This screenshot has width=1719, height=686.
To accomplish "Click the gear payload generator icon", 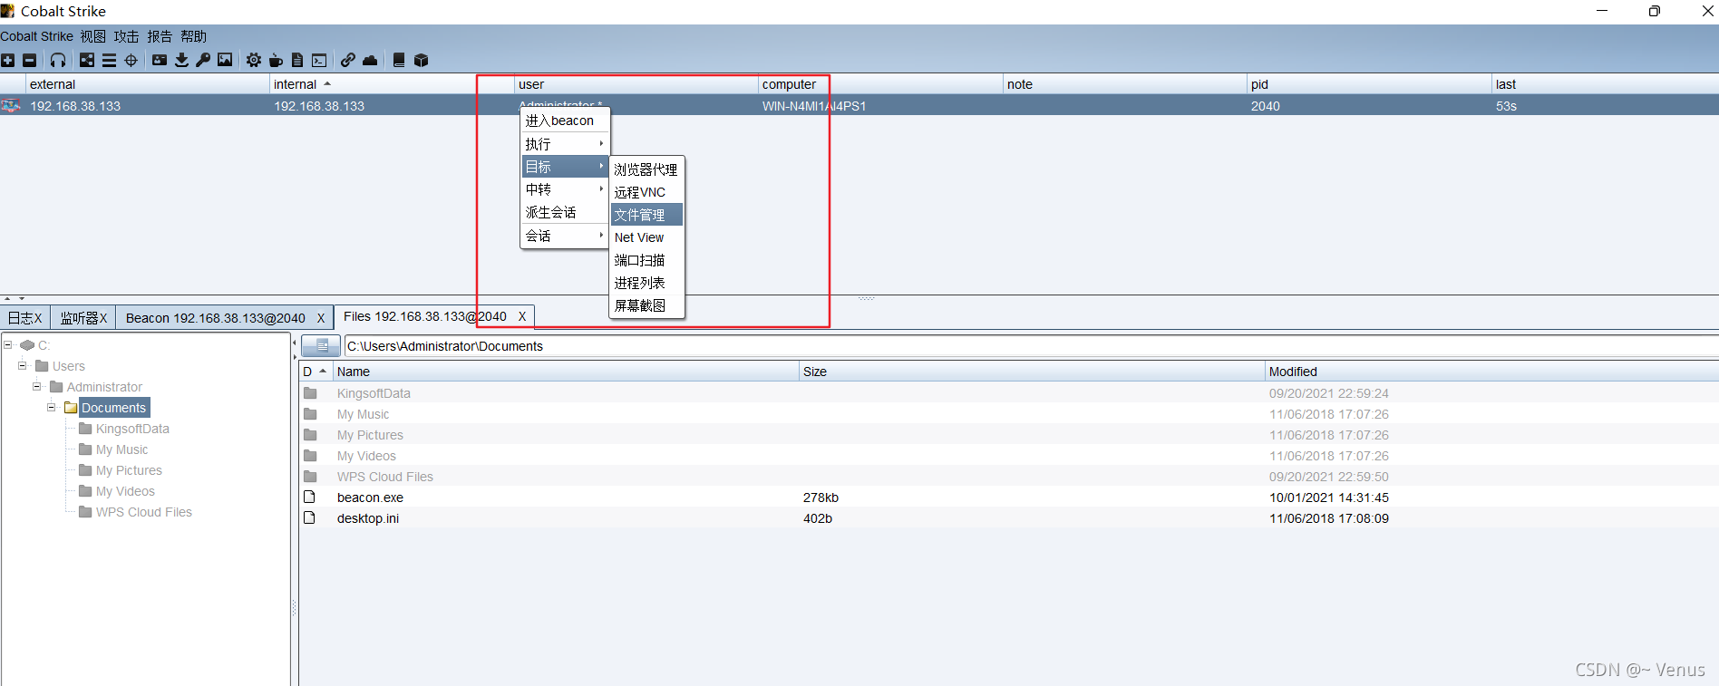I will [254, 60].
